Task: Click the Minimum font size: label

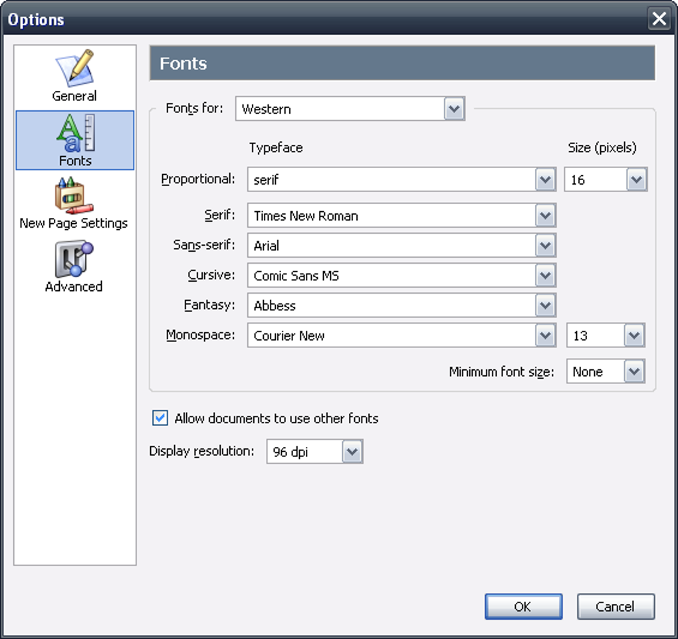Action: tap(502, 371)
